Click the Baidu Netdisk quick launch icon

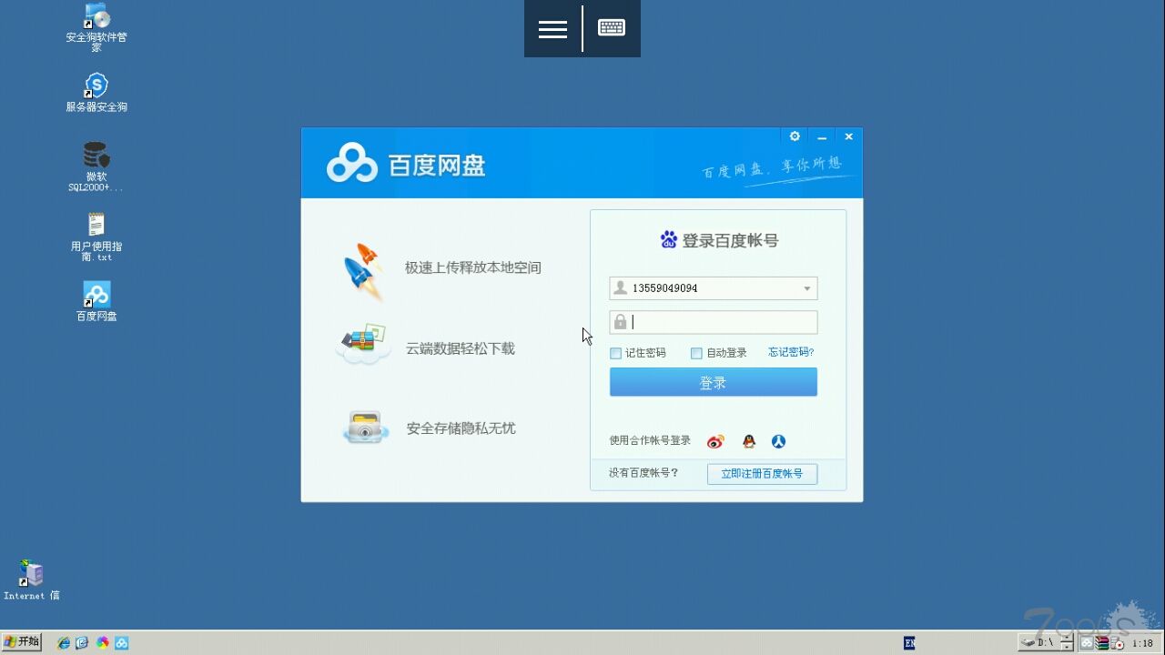121,642
